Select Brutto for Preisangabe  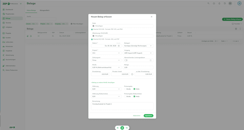pos(125,89)
